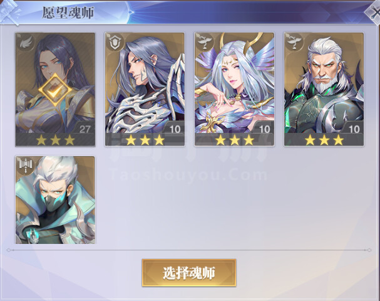The height and width of the screenshot is (301, 380).
Task: Click the crossed-swords emblem in title bar
Action: (9, 13)
